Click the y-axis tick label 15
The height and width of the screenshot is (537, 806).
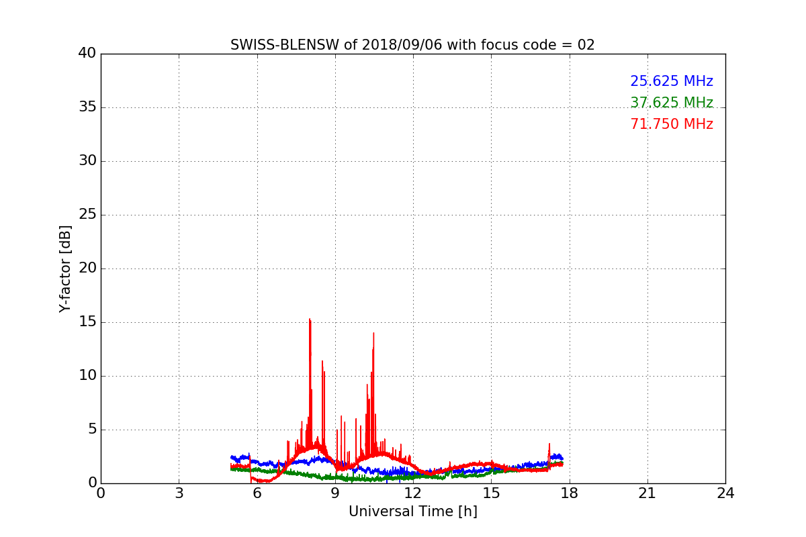coord(87,322)
